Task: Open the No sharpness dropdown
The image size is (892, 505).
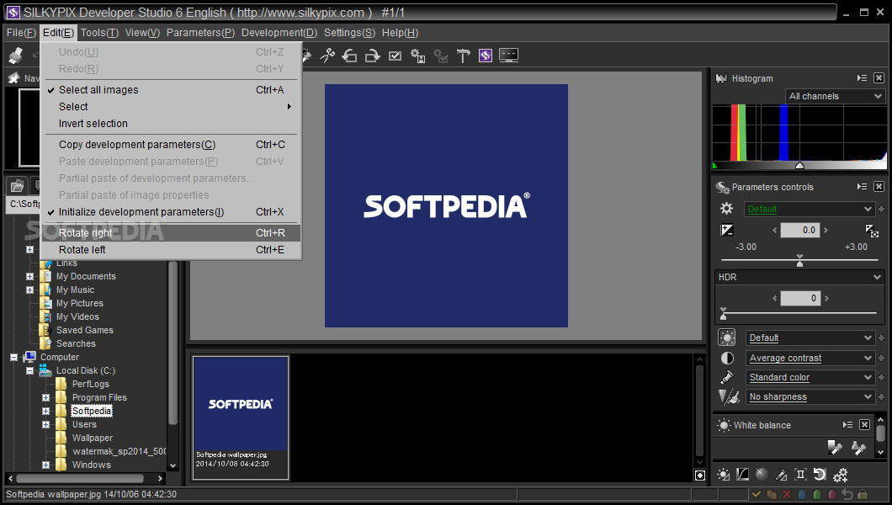Action: (x=810, y=396)
